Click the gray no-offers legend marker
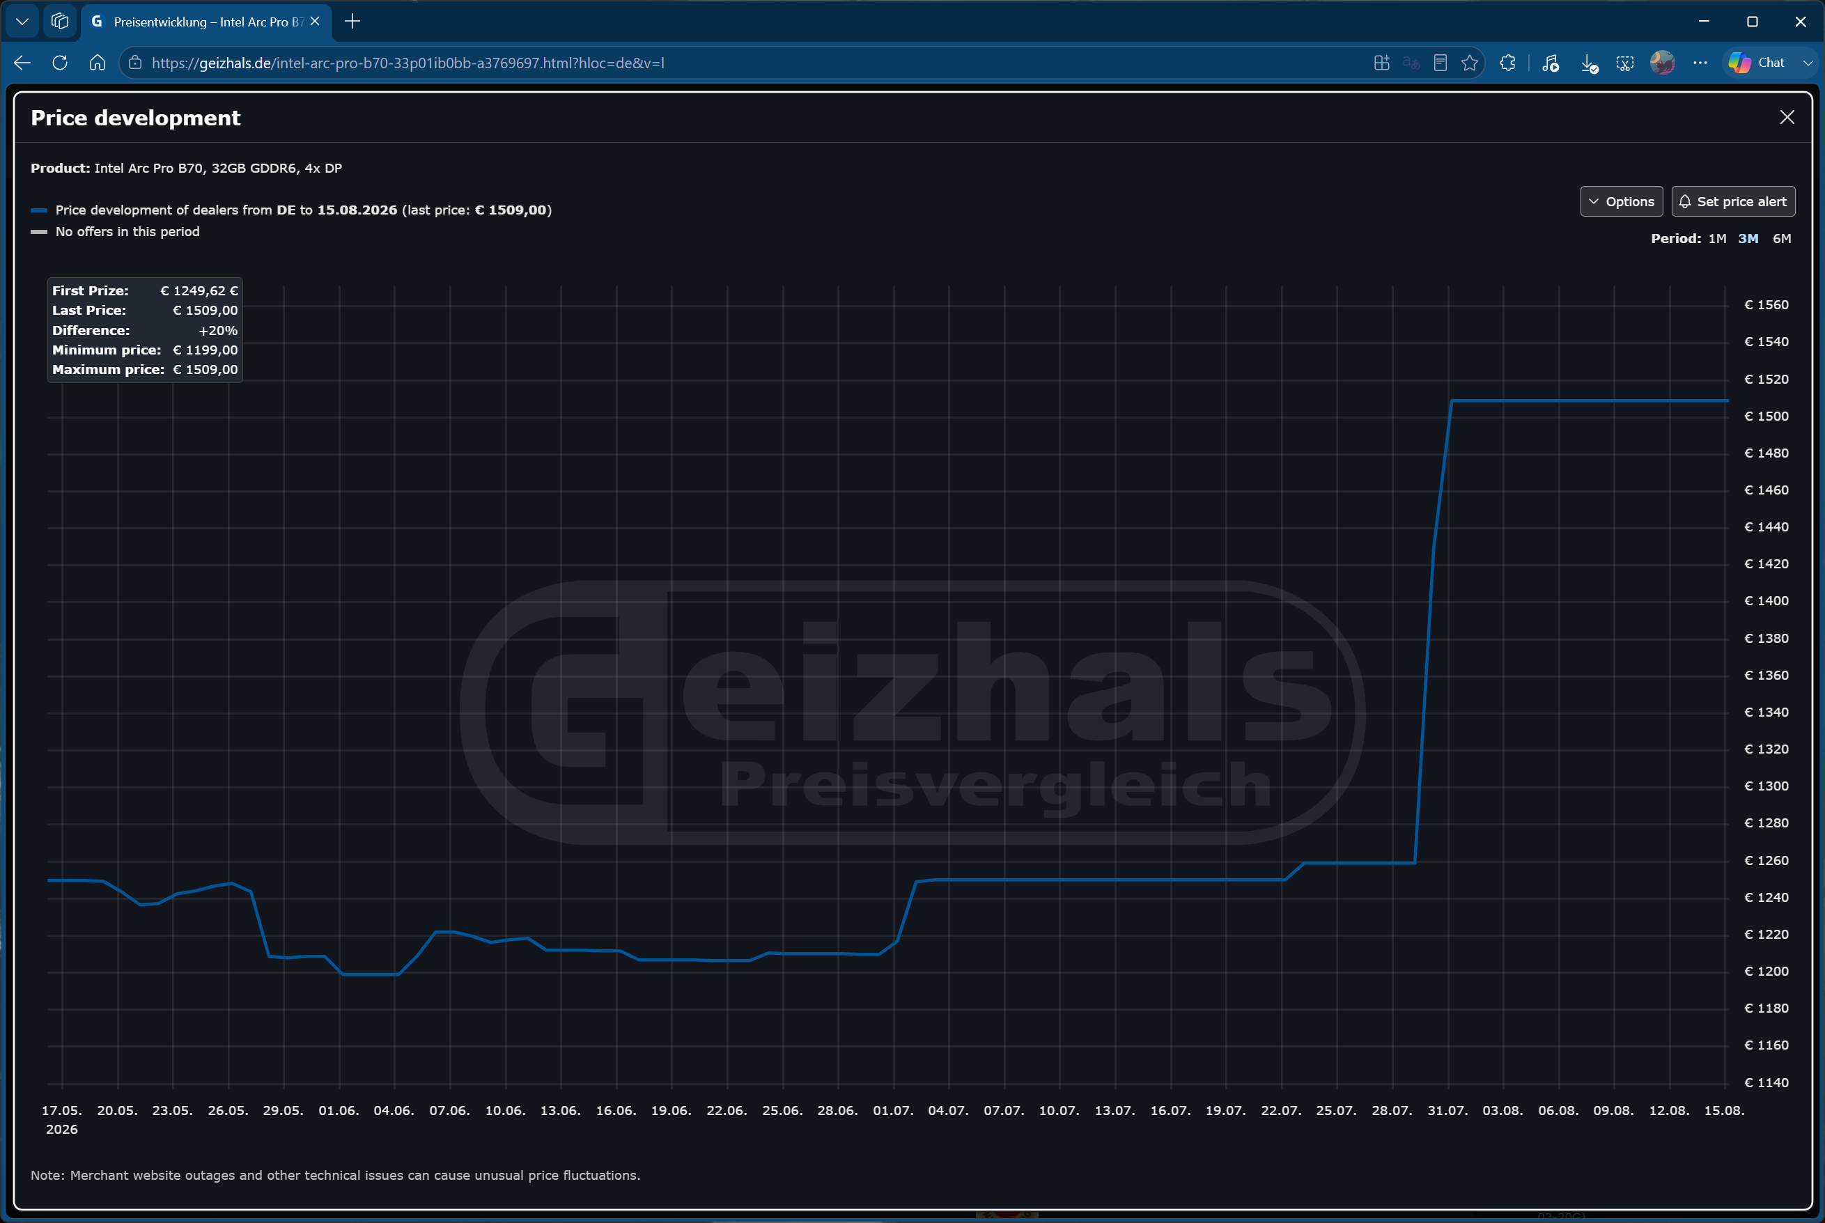The height and width of the screenshot is (1223, 1825). click(x=39, y=232)
